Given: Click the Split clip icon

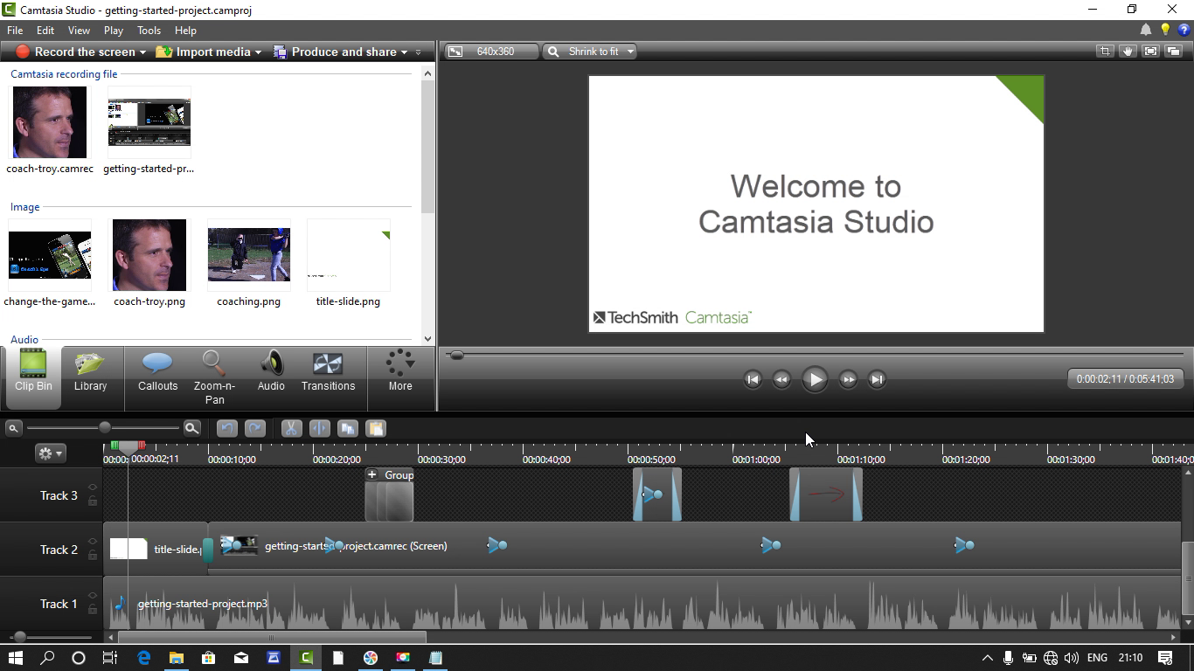Looking at the screenshot, I should tap(319, 428).
